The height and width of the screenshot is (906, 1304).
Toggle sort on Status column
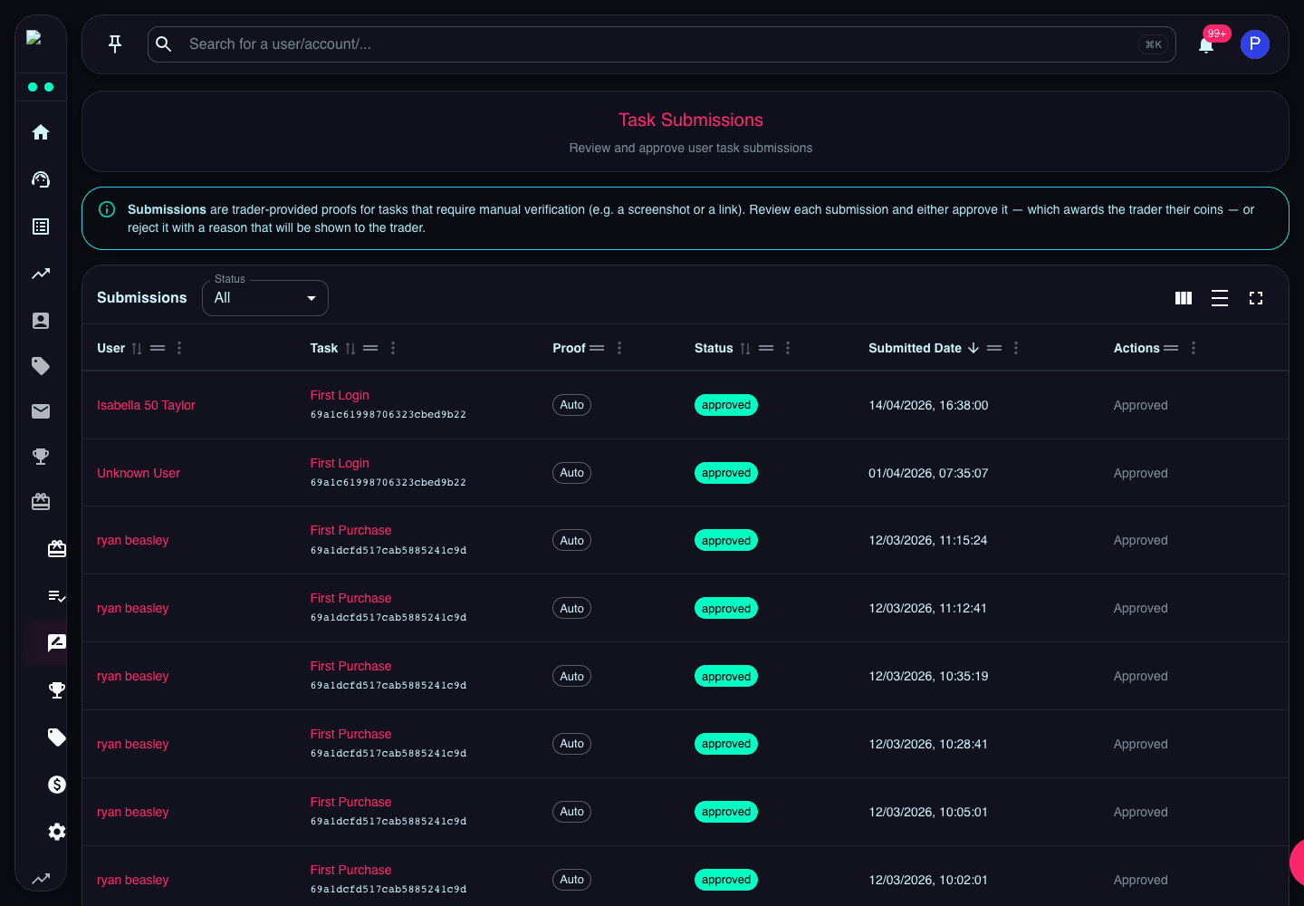coord(745,348)
